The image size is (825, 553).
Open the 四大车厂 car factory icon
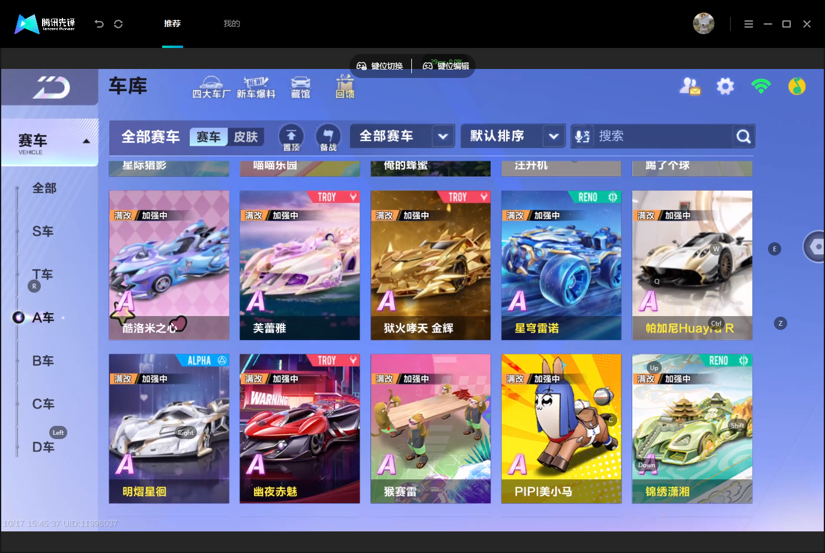[211, 87]
